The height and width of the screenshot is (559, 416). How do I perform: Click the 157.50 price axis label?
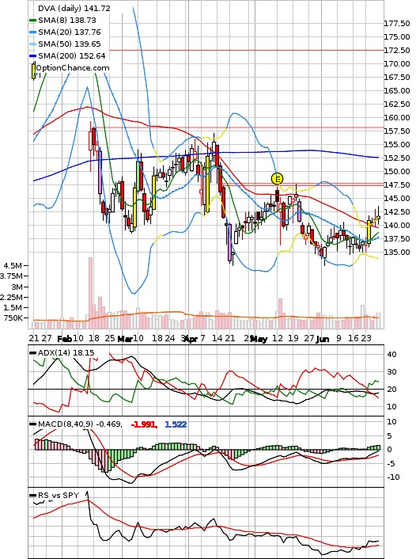coord(396,131)
